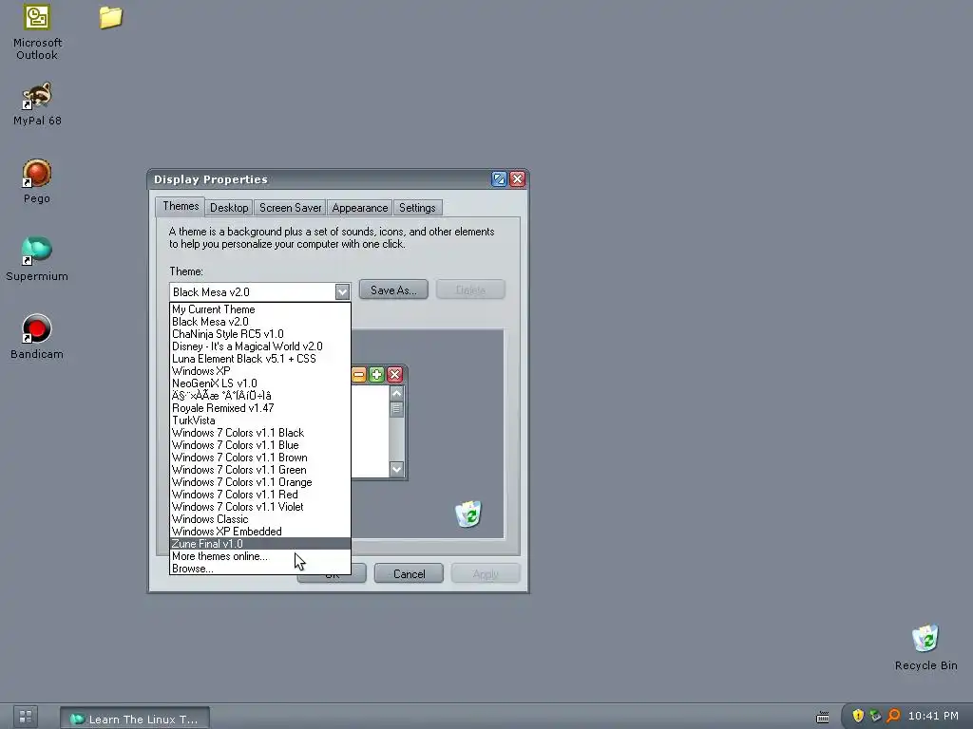Screen dimensions: 973x729
Task: Select the desktop Recycle Bin icon
Action: [x=925, y=647]
